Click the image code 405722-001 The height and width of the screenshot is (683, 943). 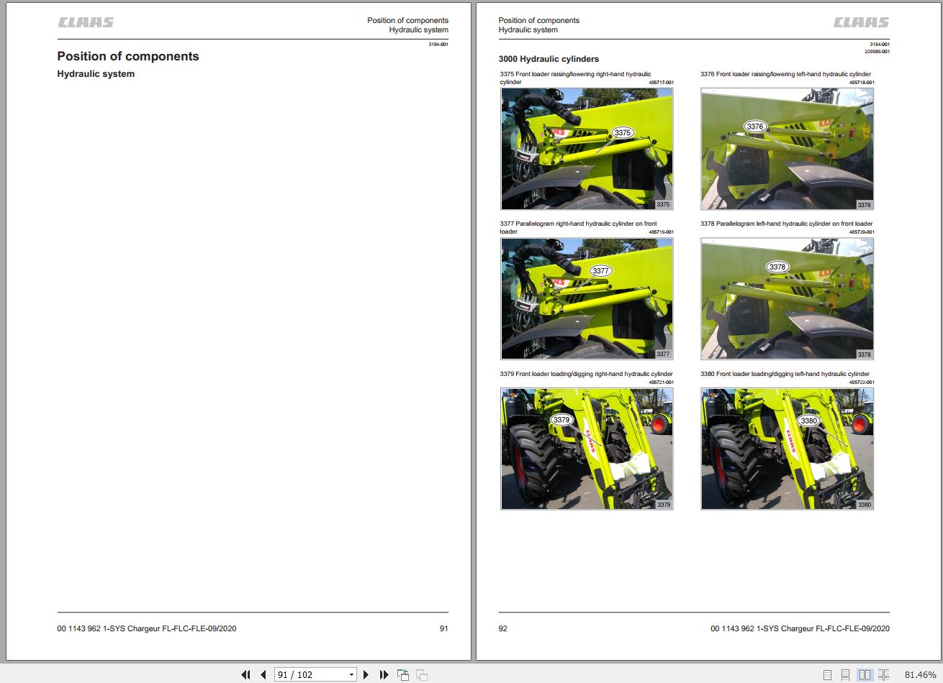[x=862, y=382]
